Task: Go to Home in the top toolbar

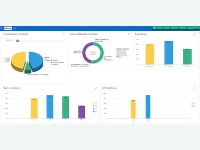Action: tap(168, 28)
